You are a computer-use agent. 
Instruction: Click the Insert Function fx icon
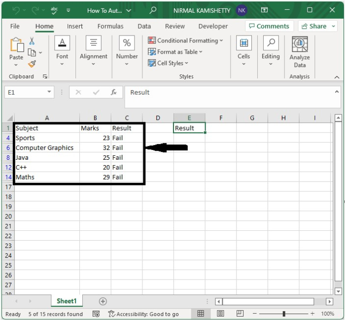113,92
